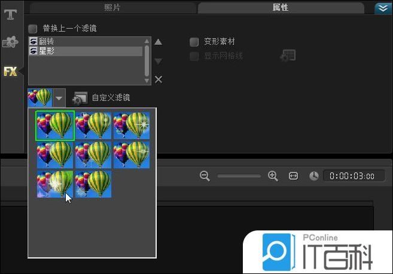The width and height of the screenshot is (393, 274).
Task: Switch to the 属性 tab
Action: tap(281, 8)
